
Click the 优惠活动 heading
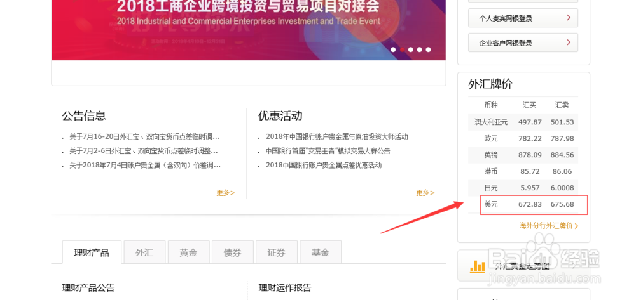click(280, 116)
